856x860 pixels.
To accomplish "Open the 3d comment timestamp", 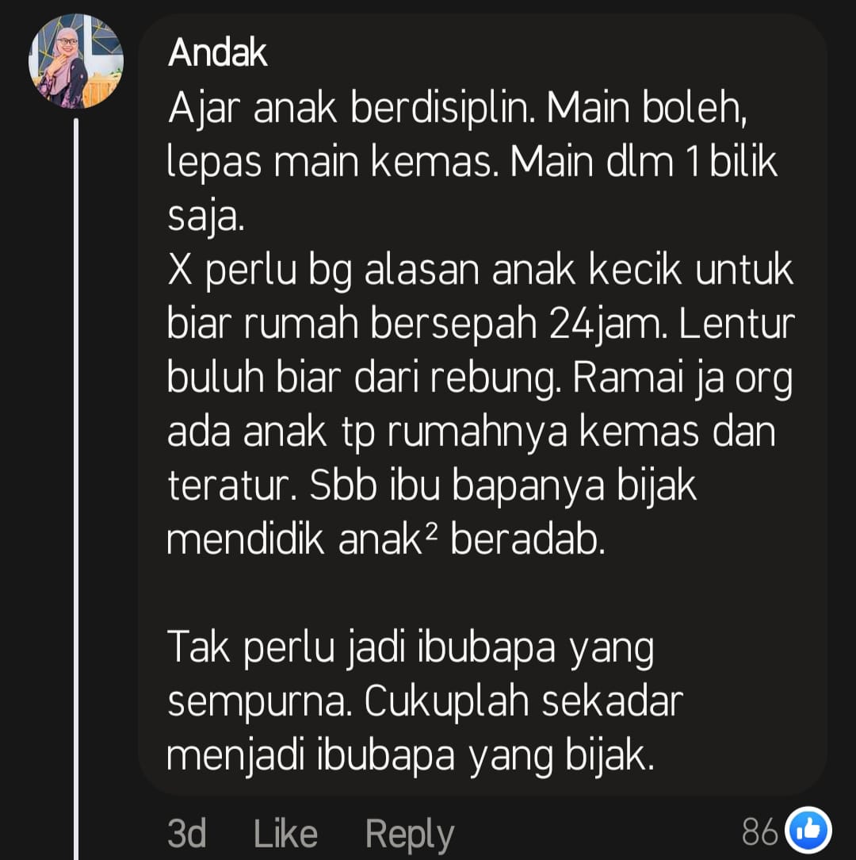I will point(187,834).
